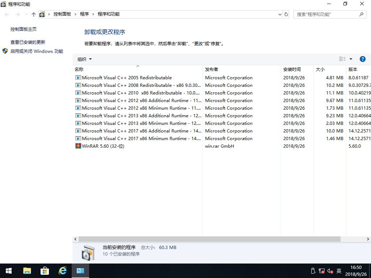
Task: Select Visual C++ 2017 x86 Additional Runtime
Action: click(142, 131)
